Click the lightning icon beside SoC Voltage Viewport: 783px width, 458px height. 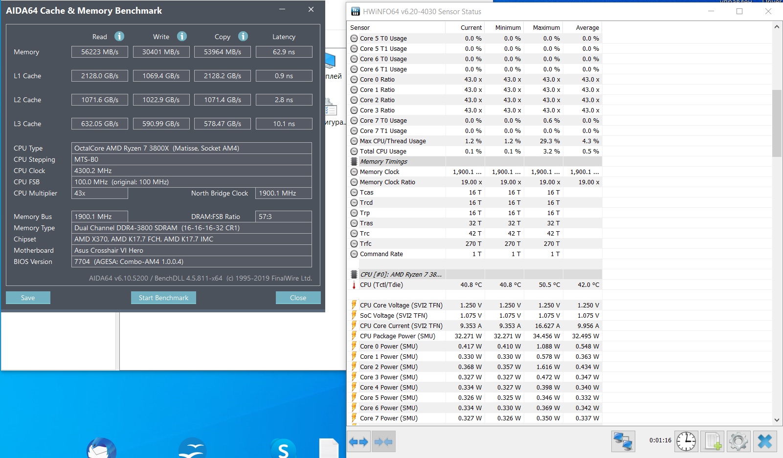354,315
